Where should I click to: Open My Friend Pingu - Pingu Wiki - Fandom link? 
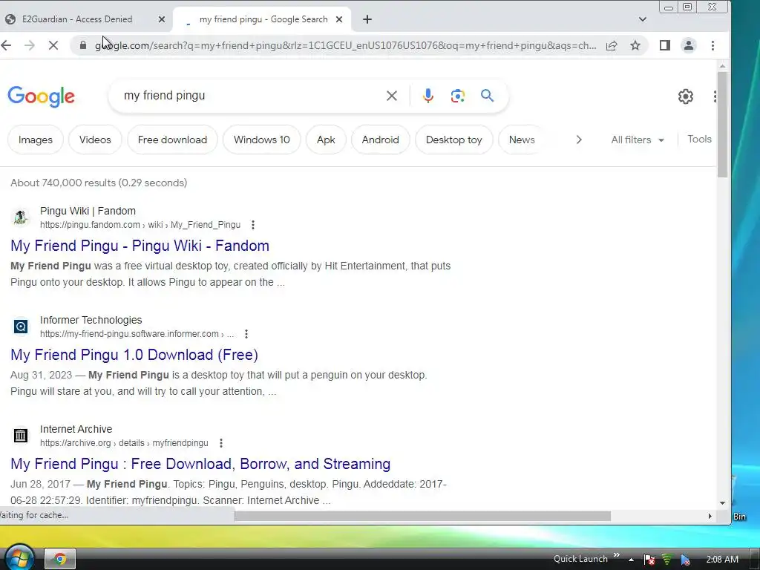(140, 246)
